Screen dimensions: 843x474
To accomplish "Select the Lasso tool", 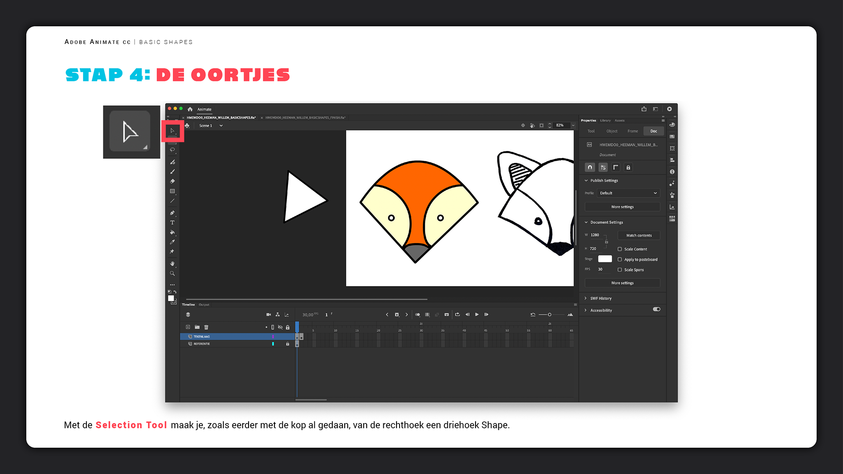I will pyautogui.click(x=173, y=150).
